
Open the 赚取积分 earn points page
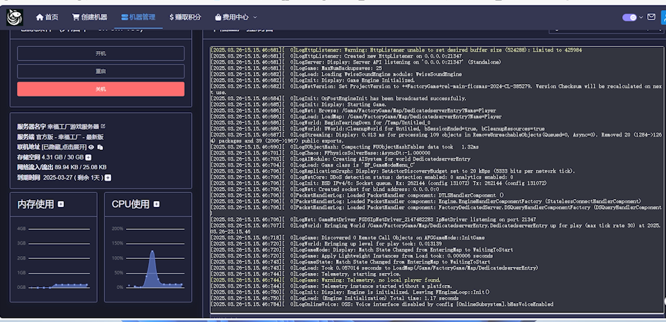click(185, 17)
